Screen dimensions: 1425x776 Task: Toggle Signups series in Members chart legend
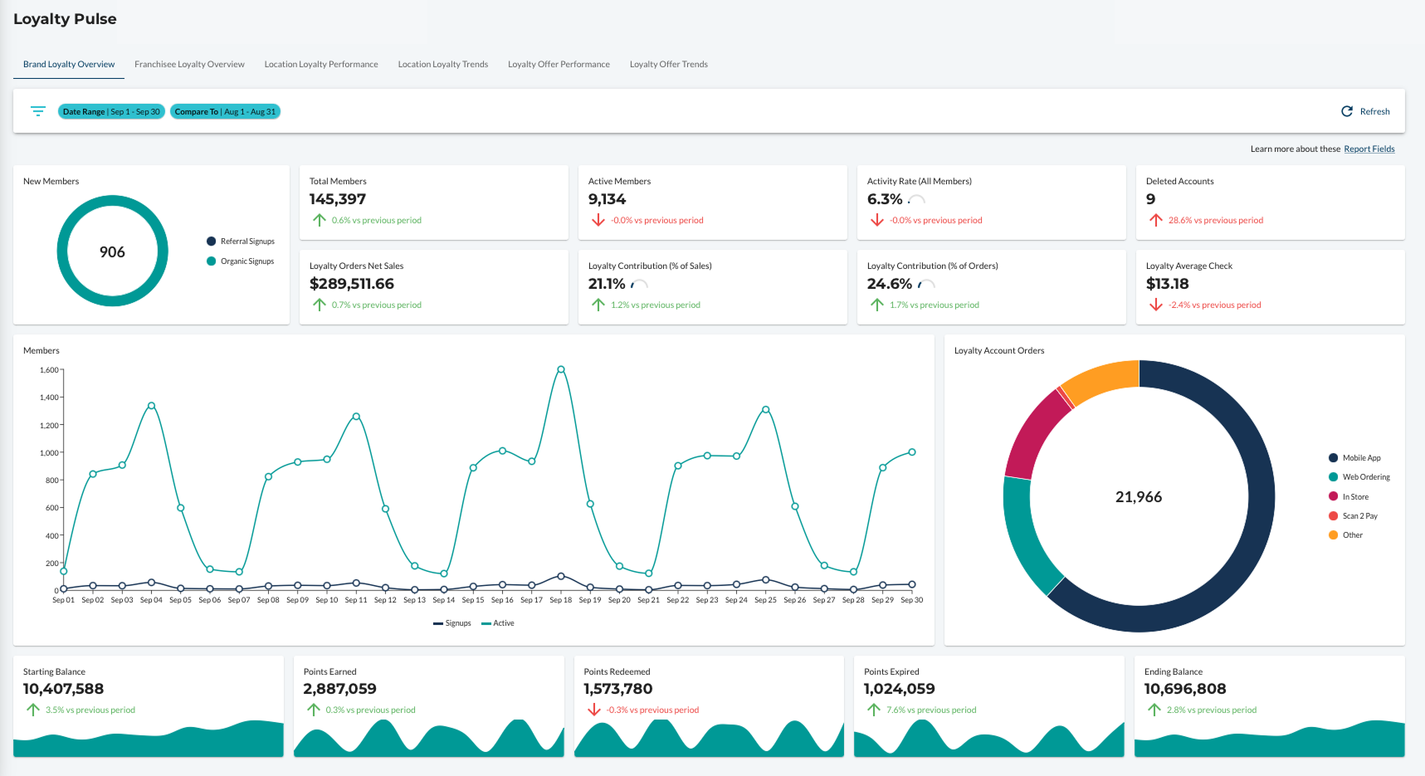[x=452, y=623]
